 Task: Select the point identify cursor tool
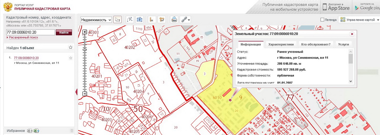[x=118, y=20]
